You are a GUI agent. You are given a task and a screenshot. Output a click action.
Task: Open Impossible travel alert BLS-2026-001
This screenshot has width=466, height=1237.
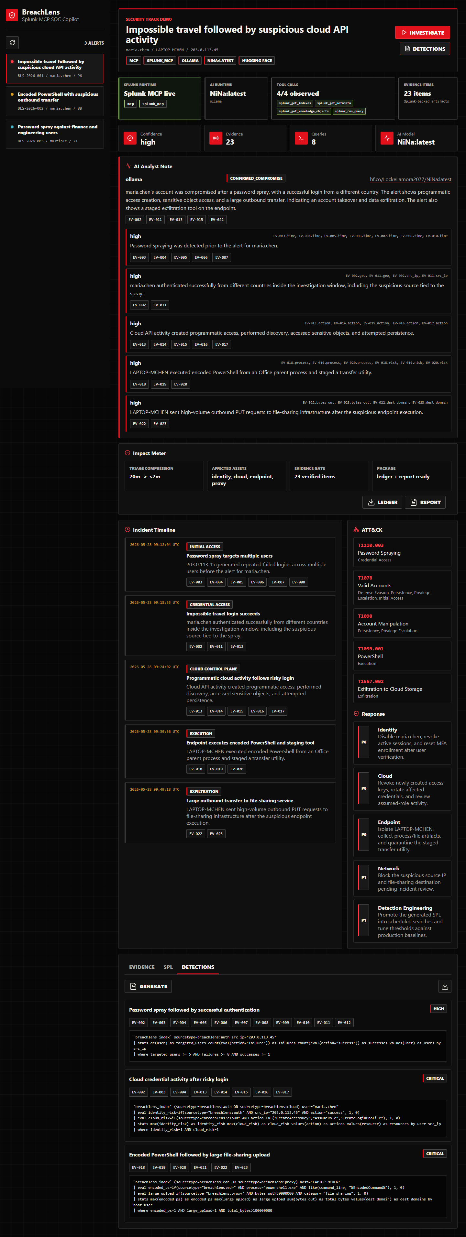click(x=55, y=69)
